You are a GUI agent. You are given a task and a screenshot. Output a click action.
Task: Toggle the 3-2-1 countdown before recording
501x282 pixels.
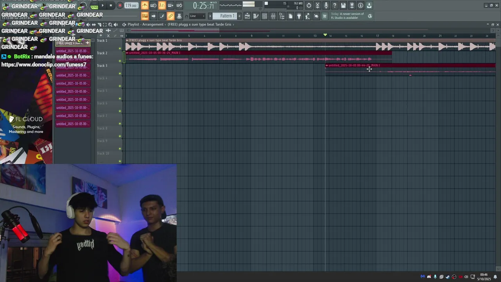pos(162,5)
